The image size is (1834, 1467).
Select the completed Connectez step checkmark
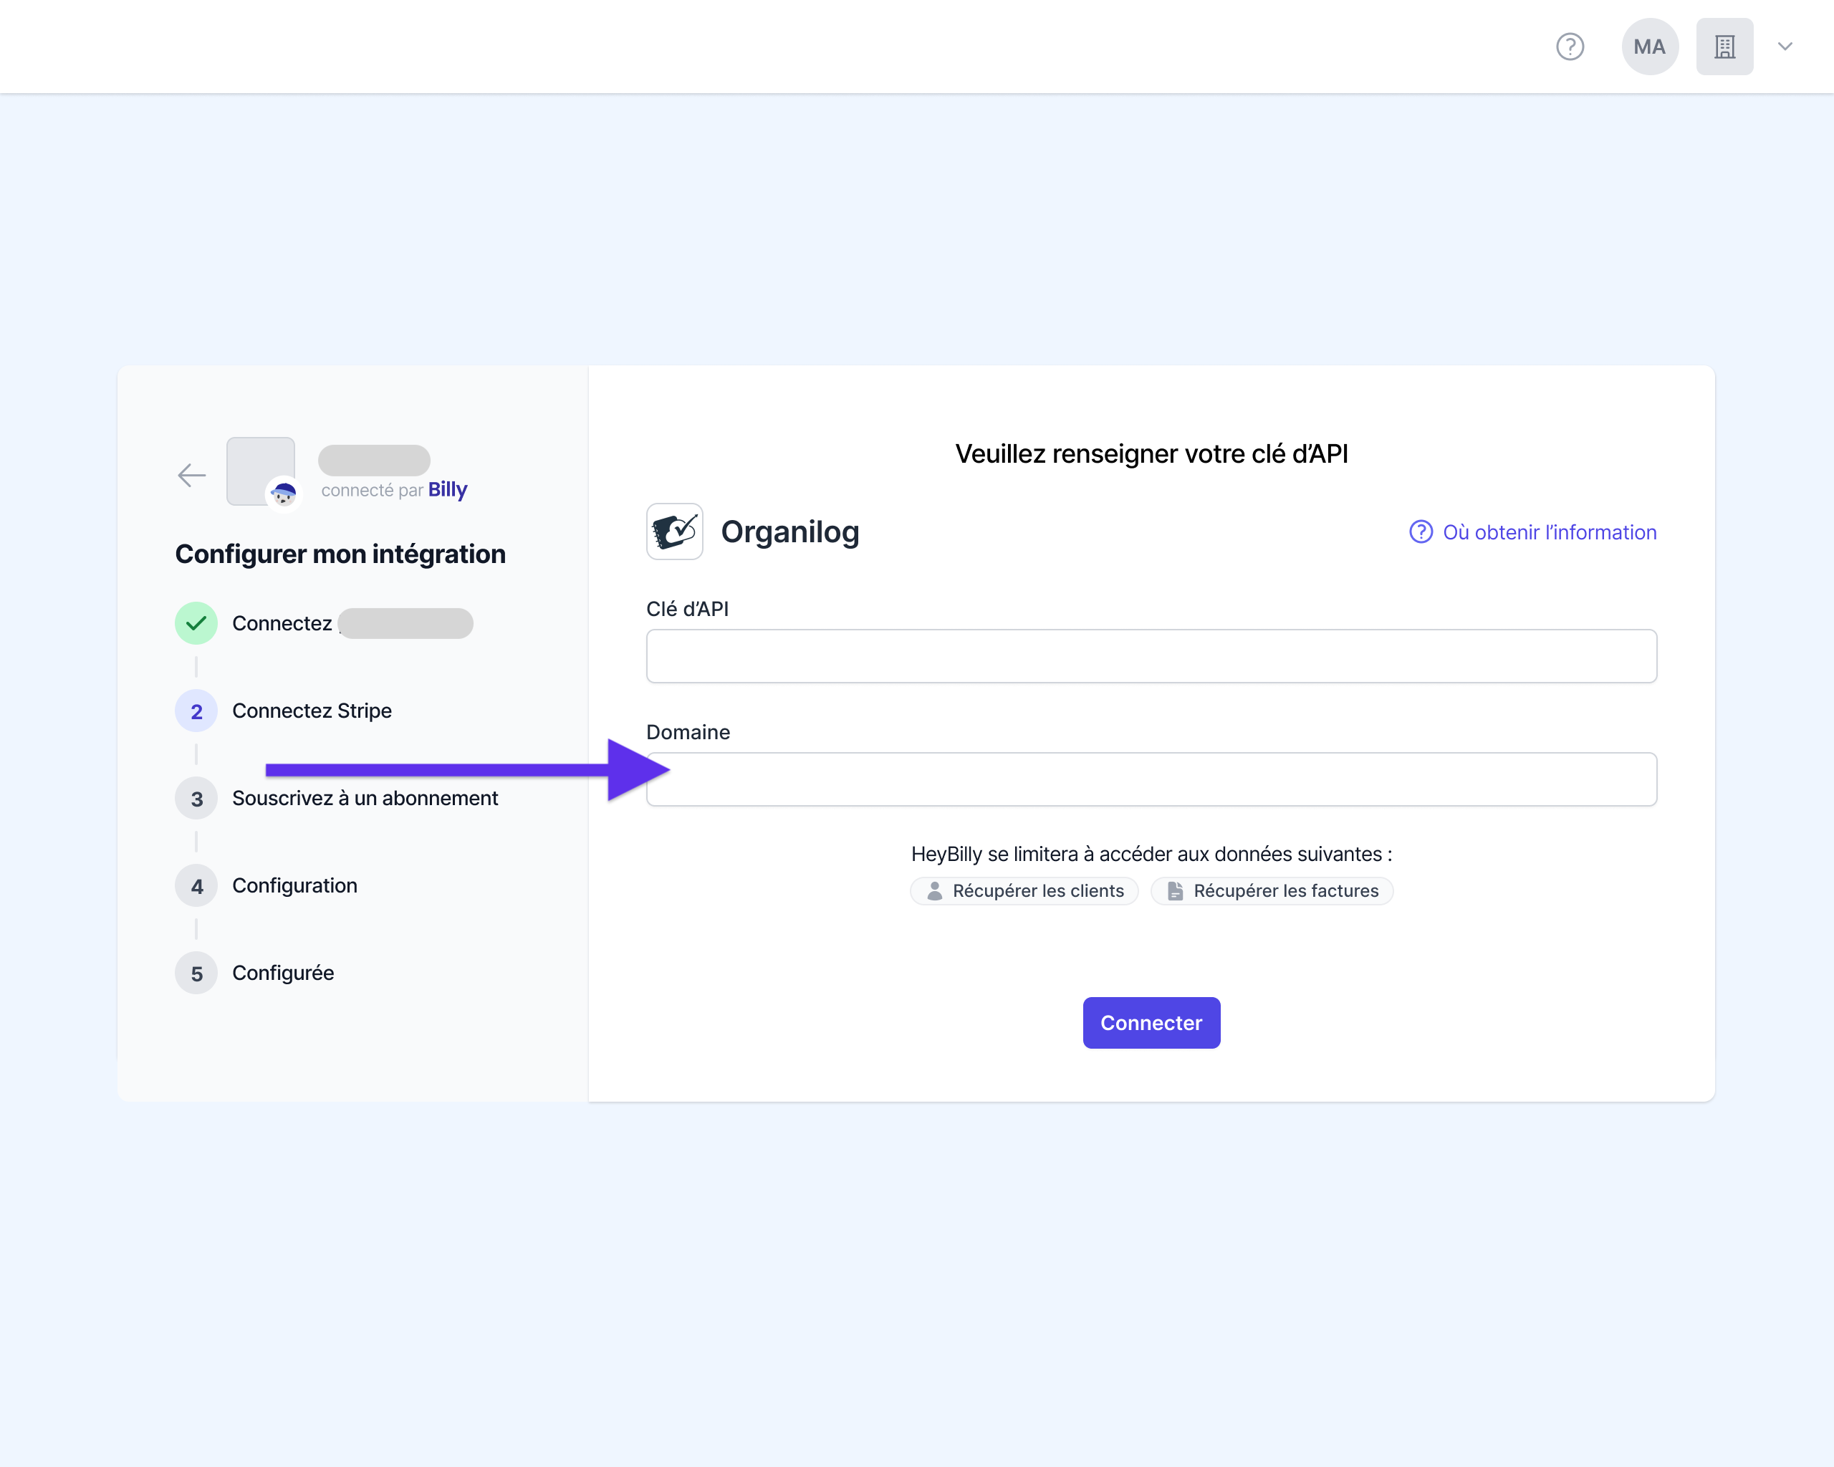click(x=196, y=623)
